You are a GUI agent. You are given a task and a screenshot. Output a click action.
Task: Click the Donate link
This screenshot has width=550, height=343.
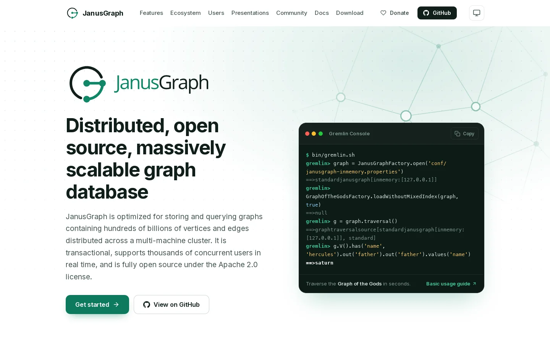395,13
